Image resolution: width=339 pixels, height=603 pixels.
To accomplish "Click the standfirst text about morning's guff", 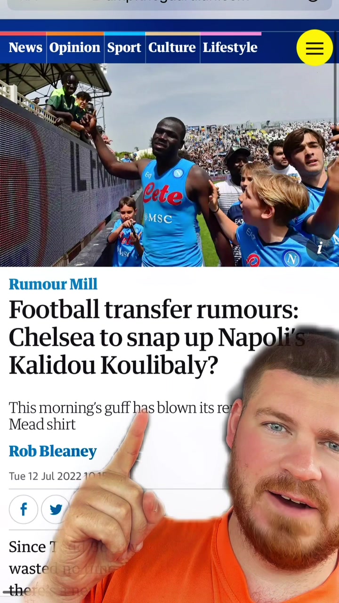I will tap(119, 416).
